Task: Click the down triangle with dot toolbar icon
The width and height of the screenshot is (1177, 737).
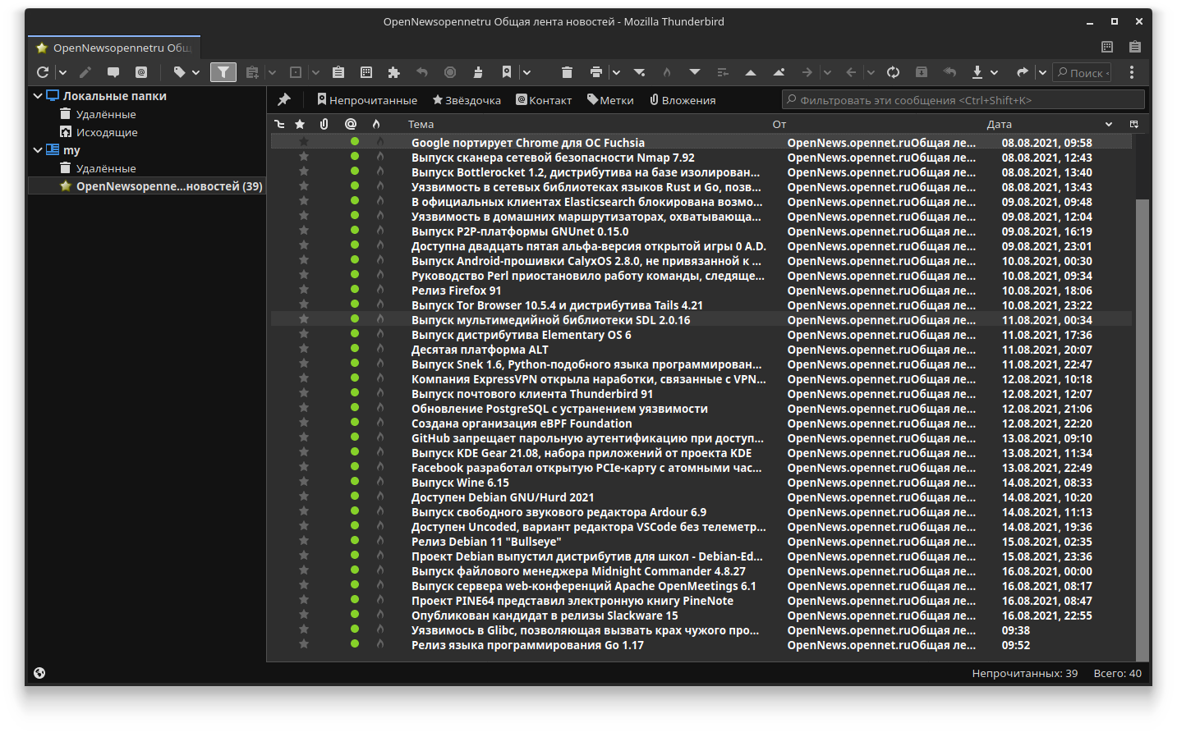Action: 639,72
